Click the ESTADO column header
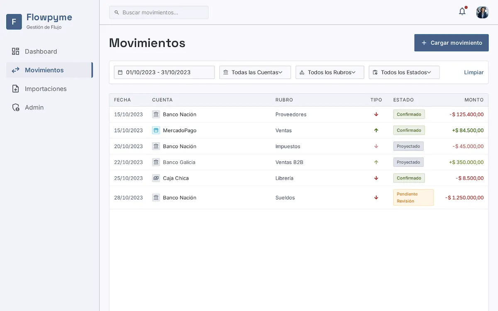498x311 pixels. (403, 100)
